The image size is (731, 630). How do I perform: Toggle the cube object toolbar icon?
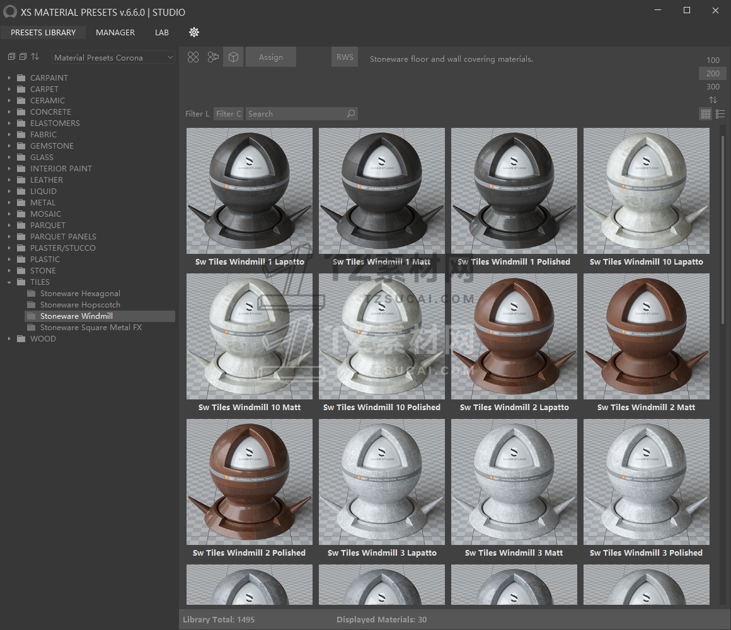point(233,57)
